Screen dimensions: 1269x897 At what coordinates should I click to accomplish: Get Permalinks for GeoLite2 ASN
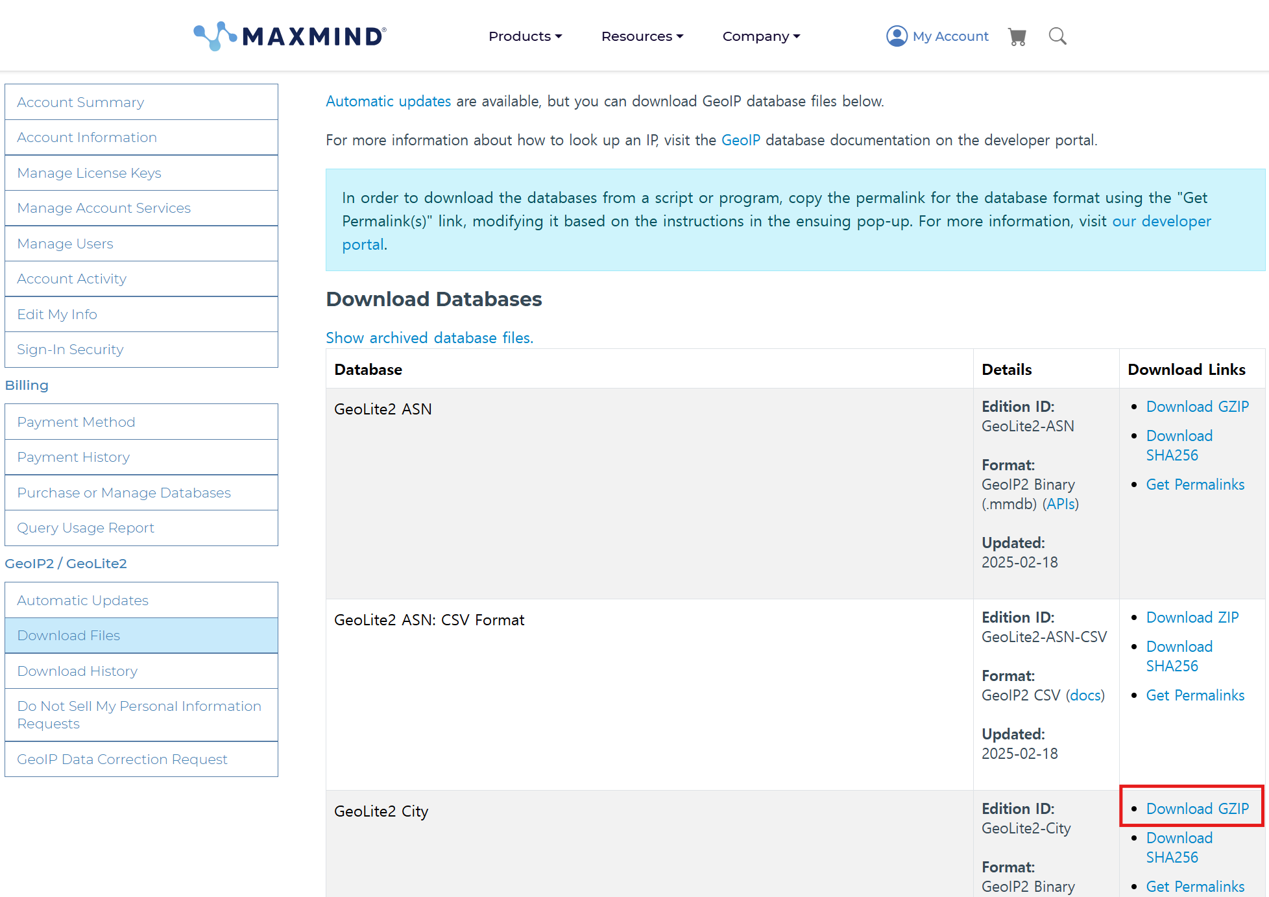click(1194, 484)
